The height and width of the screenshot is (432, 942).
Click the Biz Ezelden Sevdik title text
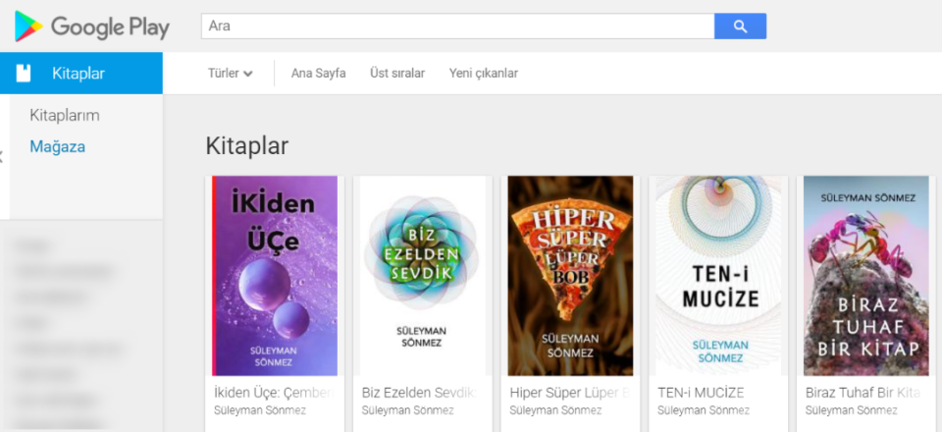click(x=418, y=393)
